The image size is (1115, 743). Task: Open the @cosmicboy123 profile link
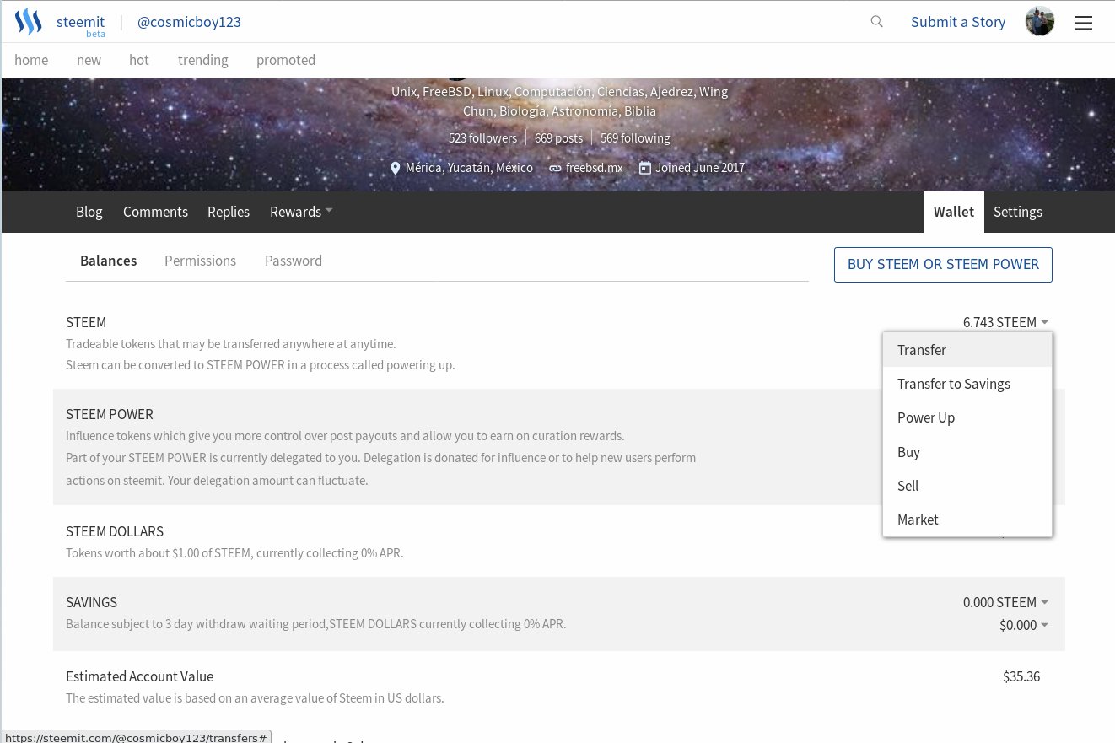pyautogui.click(x=189, y=22)
